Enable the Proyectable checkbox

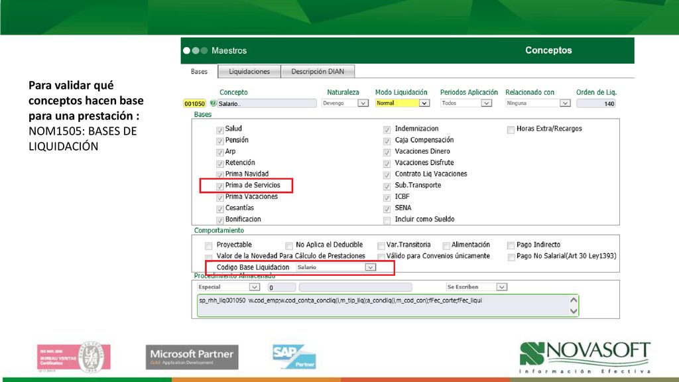(x=209, y=246)
